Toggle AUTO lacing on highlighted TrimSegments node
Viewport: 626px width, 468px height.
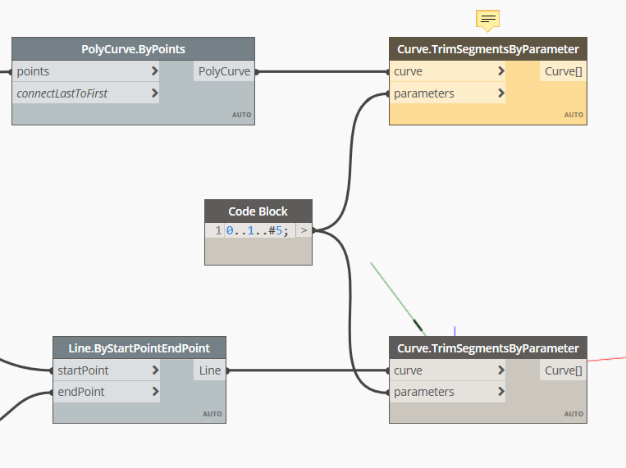point(573,115)
